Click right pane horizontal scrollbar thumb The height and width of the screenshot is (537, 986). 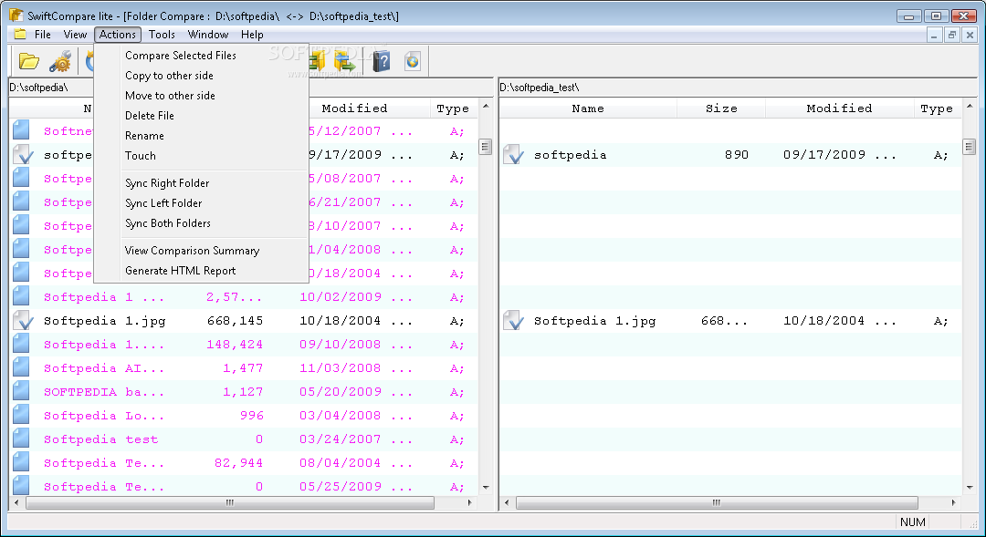[717, 502]
